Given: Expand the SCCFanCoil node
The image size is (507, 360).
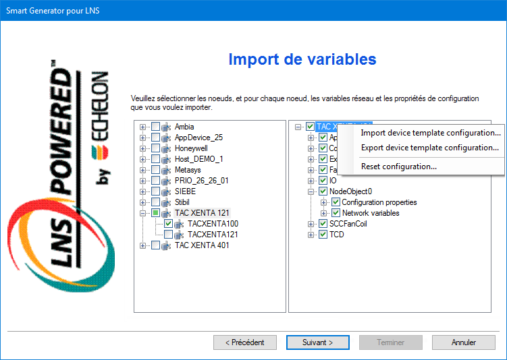Looking at the screenshot, I should 311,224.
